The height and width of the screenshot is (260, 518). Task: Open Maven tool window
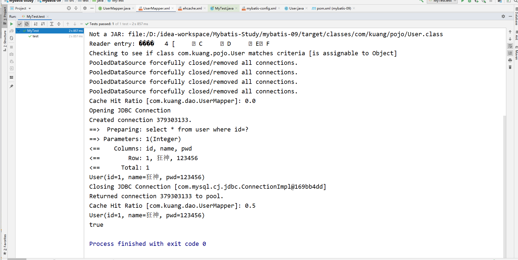tap(516, 53)
